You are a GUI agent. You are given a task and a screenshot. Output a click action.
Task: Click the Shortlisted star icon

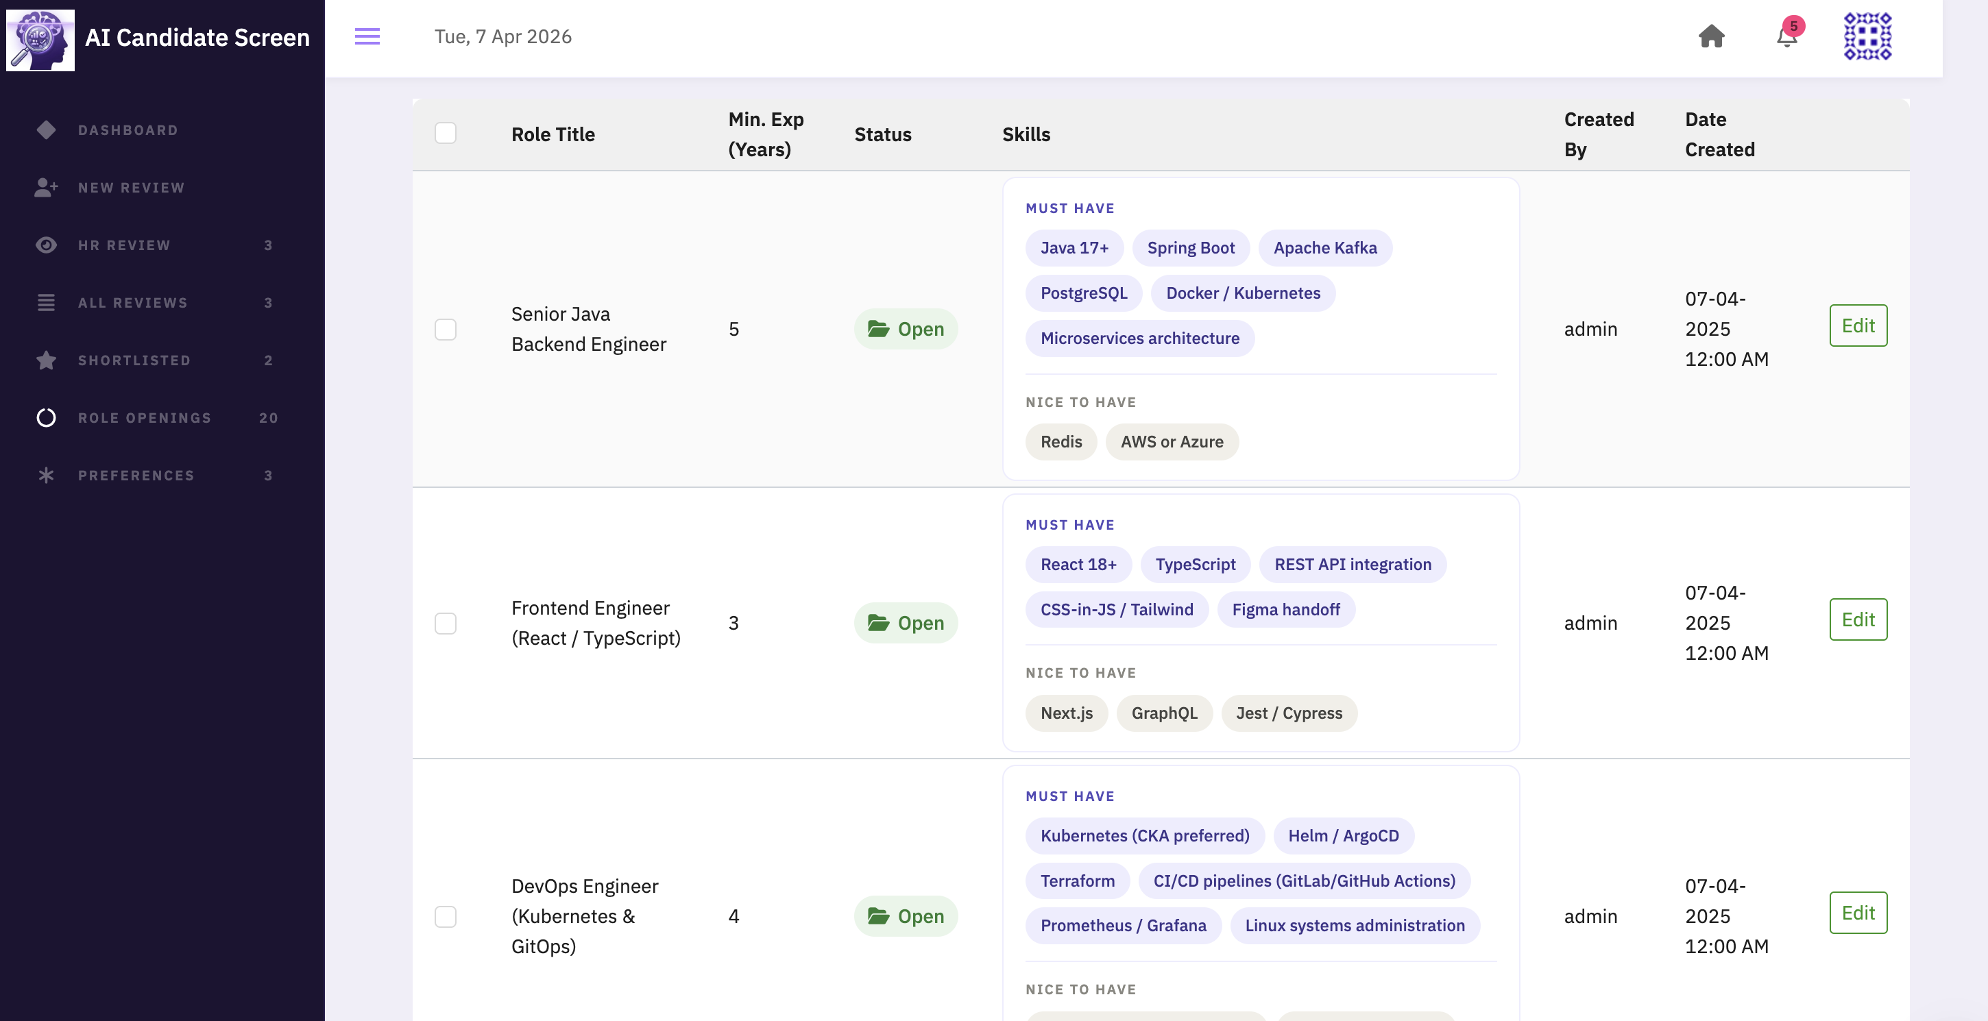coord(47,360)
